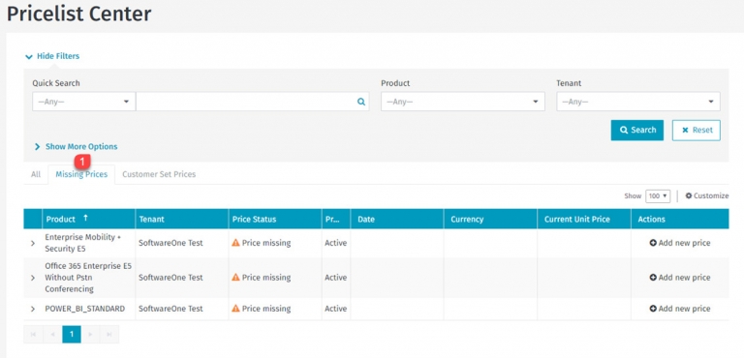Add new price for POWER_BI_STANDARD
Screen dimensions: 744x358
point(679,309)
